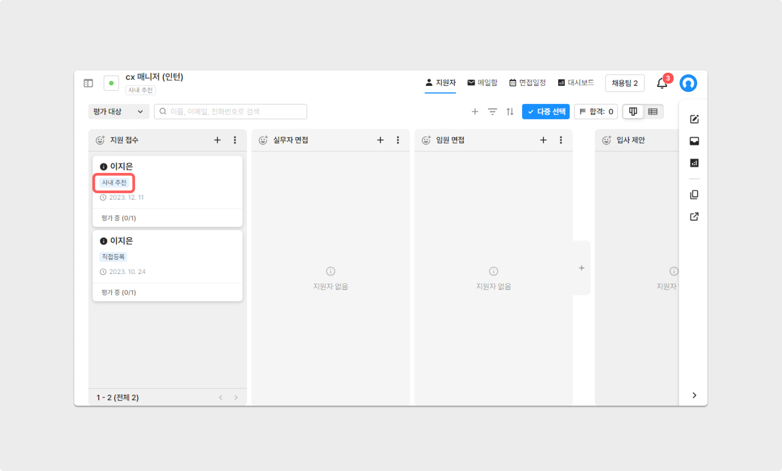Image resolution: width=782 pixels, height=471 pixels.
Task: Switch to kanban board view
Action: [633, 112]
